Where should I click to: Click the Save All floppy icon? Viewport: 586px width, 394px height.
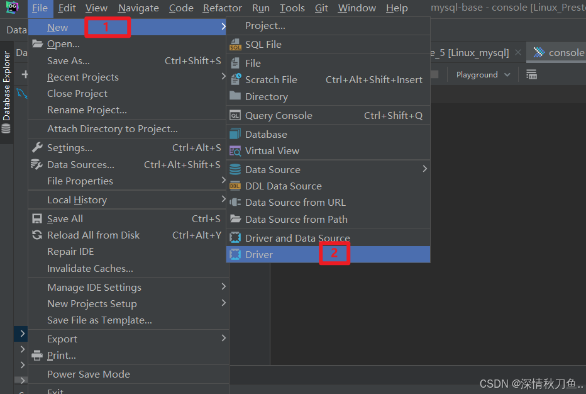point(37,218)
